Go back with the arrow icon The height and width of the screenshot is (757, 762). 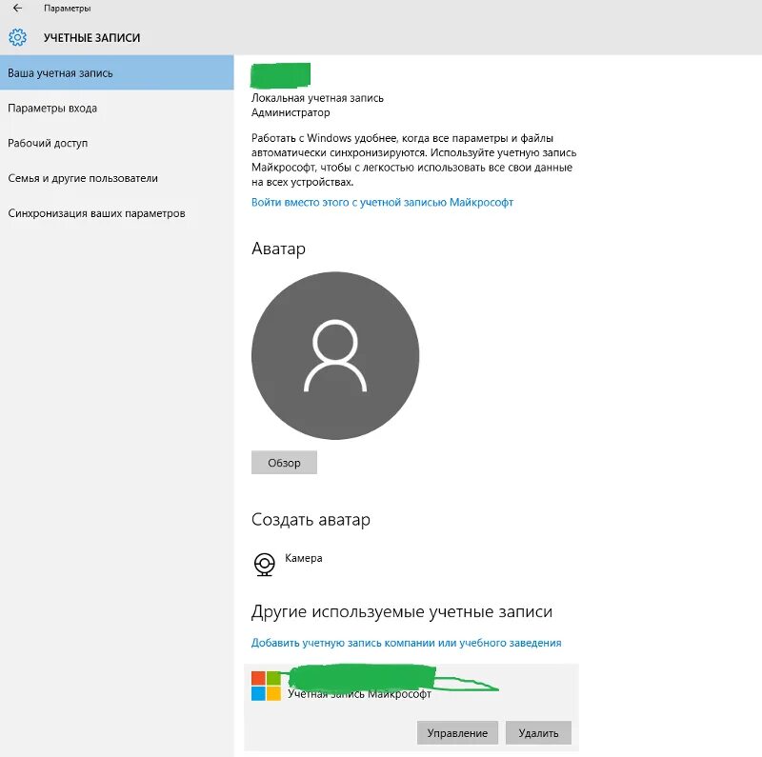(17, 8)
